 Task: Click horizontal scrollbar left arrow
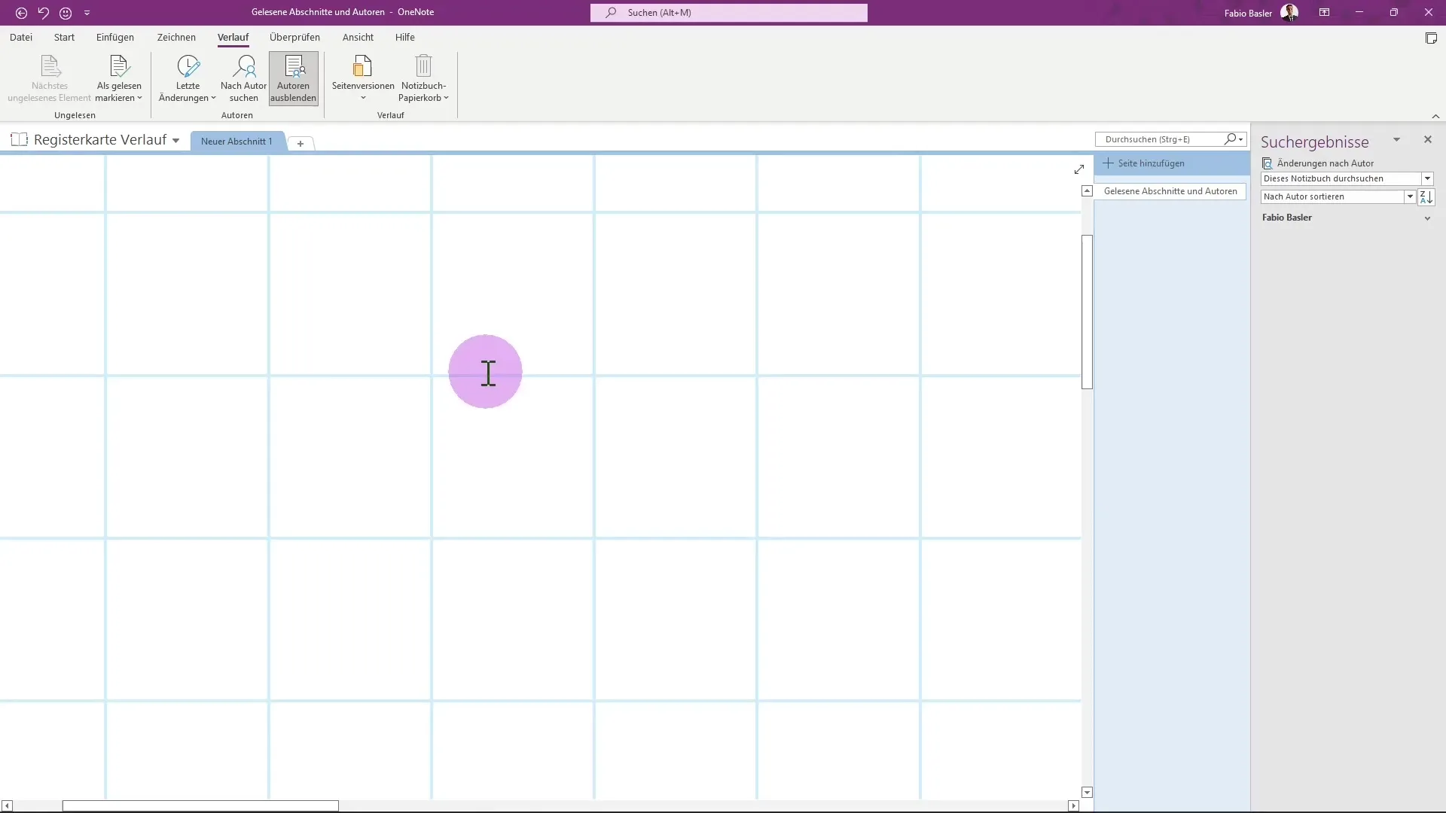tap(7, 805)
